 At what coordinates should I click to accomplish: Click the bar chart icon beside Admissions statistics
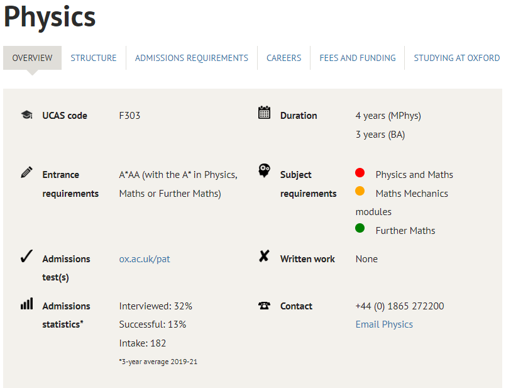pos(26,304)
